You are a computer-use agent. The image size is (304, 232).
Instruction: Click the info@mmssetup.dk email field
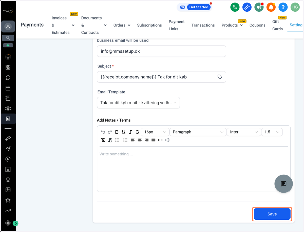[161, 51]
